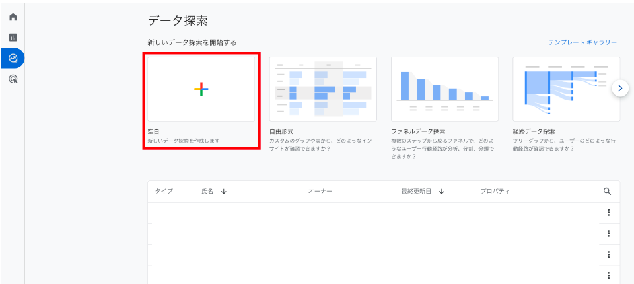The width and height of the screenshot is (634, 284).
Task: Click the タイプ column header
Action: (x=164, y=191)
